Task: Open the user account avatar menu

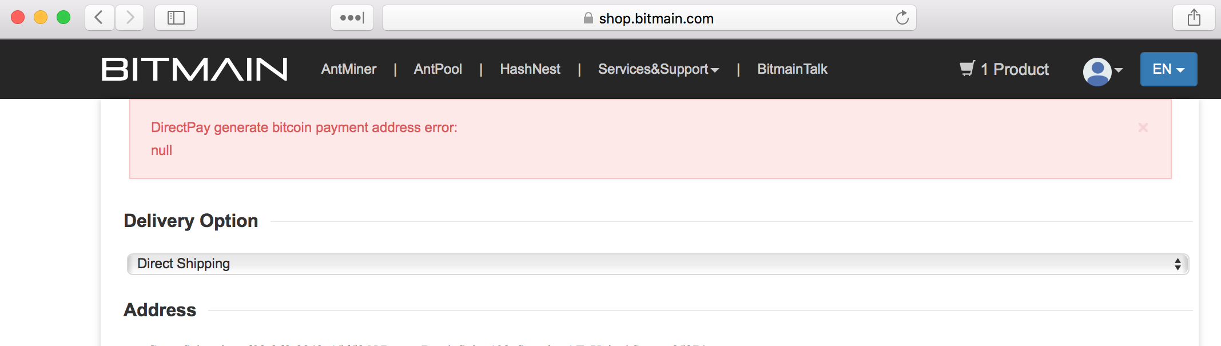Action: (x=1103, y=71)
